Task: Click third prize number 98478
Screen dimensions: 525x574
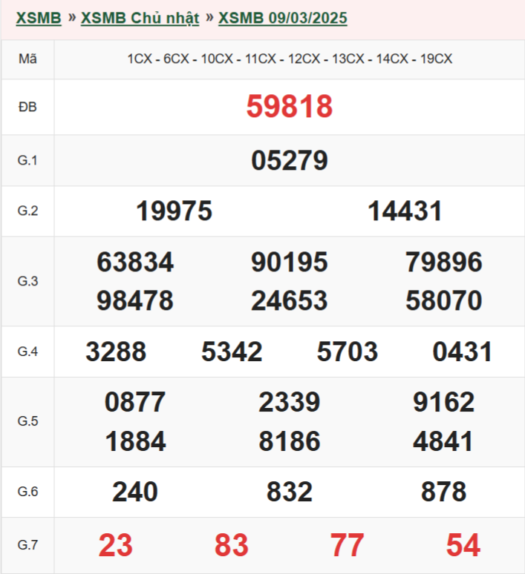Action: click(x=135, y=300)
